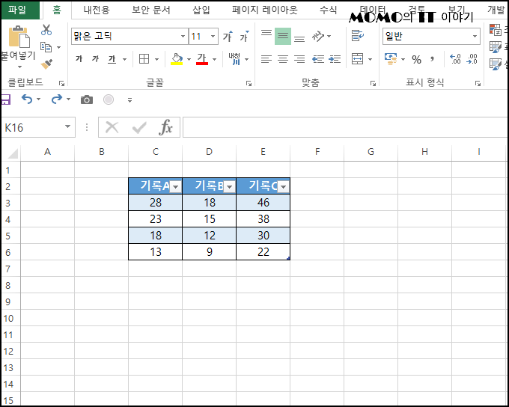Click the phonetic guide icon
509x407 pixels.
pyautogui.click(x=235, y=59)
